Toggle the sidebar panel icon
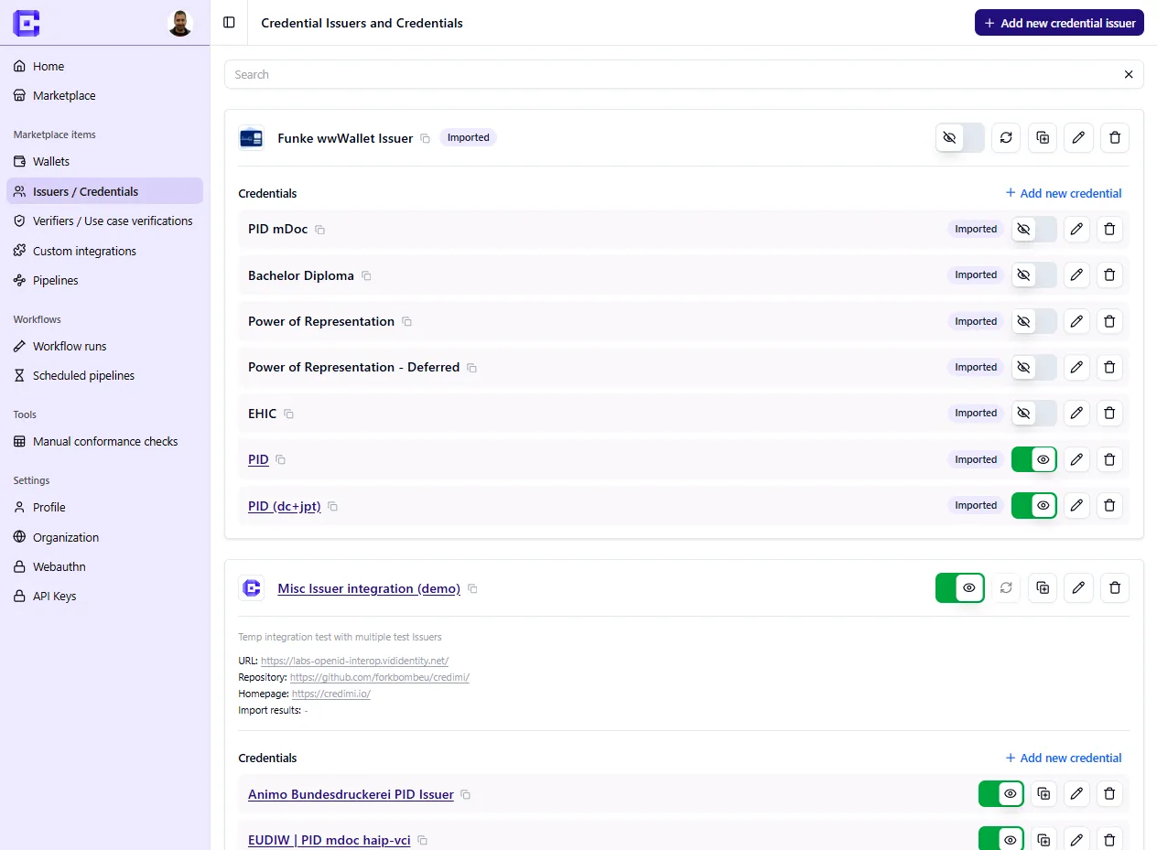Image resolution: width=1157 pixels, height=850 pixels. [229, 23]
